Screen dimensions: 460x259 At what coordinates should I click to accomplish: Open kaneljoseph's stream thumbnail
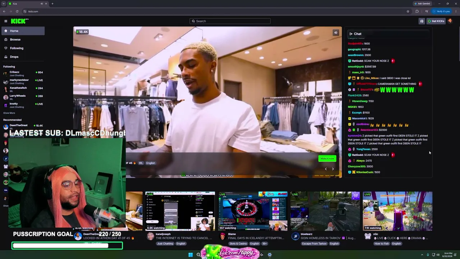pyautogui.click(x=180, y=211)
